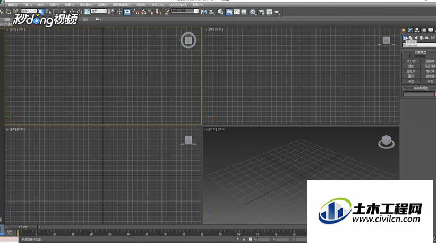The width and height of the screenshot is (436, 243).
Task: Select the Helpers category icon
Action: pos(427,38)
